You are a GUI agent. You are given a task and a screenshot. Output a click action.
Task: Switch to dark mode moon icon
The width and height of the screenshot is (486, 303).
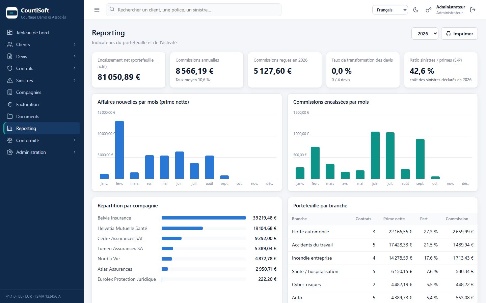point(416,10)
